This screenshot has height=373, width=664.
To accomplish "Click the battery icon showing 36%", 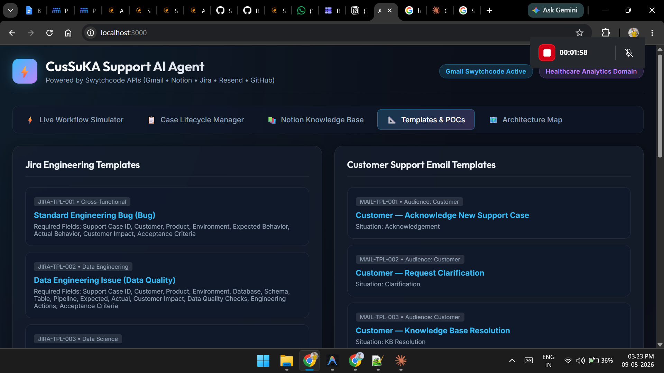I will click(601, 361).
